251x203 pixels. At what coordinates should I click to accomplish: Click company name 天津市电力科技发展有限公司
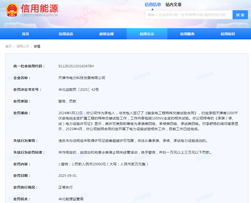coord(82,78)
